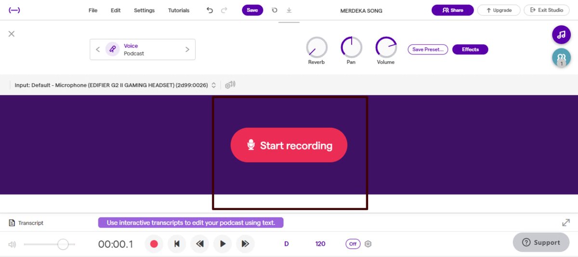This screenshot has width=578, height=257.
Task: Open the collaborators panel icon
Action: point(561,57)
